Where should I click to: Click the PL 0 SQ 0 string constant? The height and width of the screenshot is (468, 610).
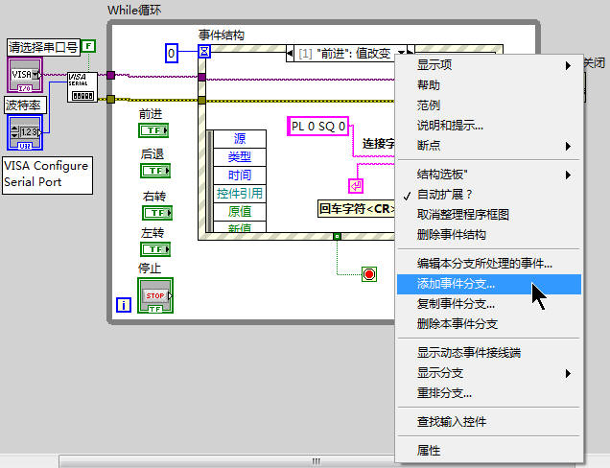(318, 126)
